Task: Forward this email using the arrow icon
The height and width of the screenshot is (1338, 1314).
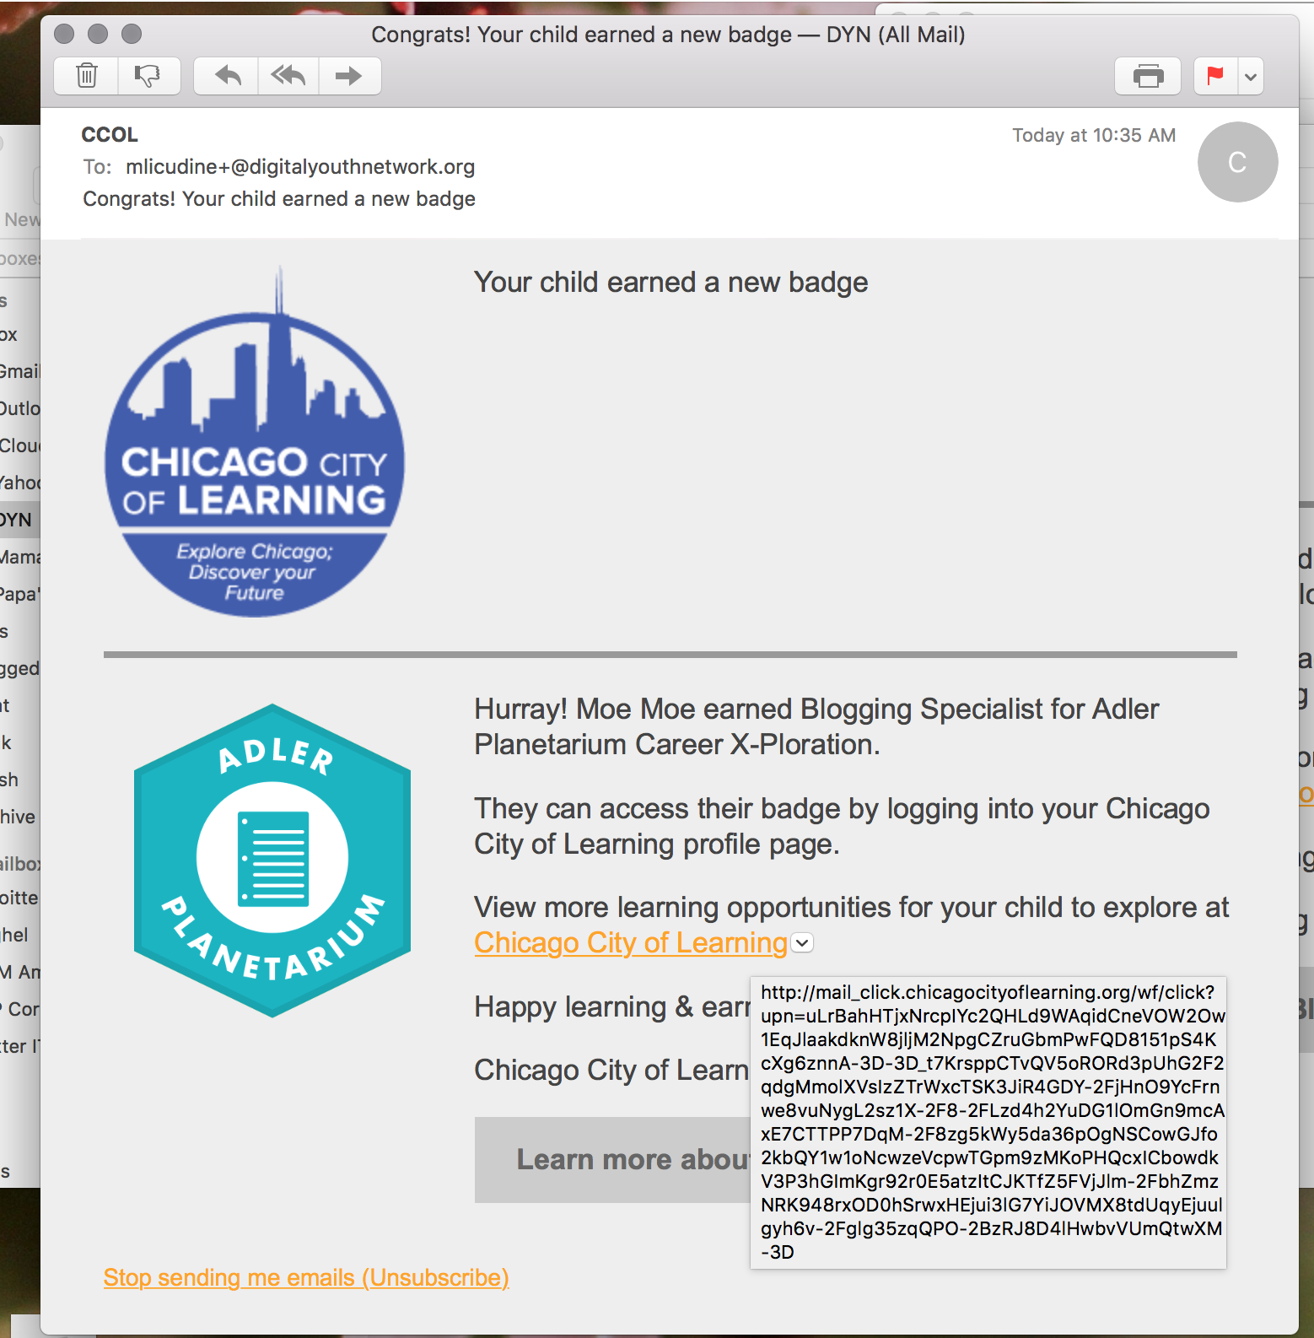Action: pos(349,76)
